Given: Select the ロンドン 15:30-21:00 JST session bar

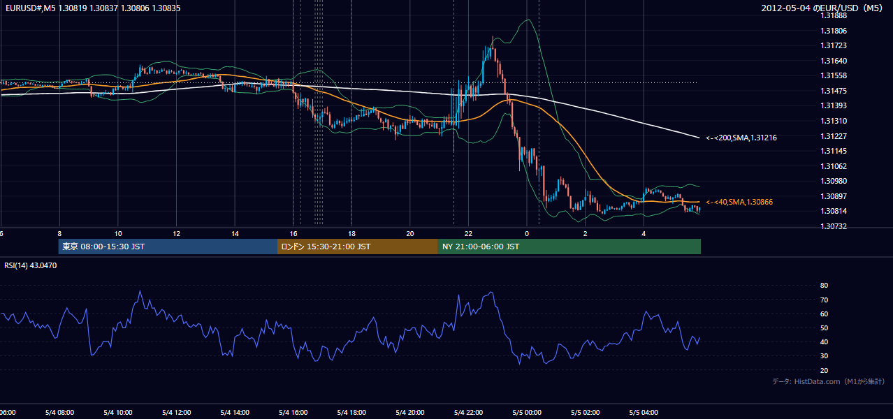Looking at the screenshot, I should click(358, 247).
